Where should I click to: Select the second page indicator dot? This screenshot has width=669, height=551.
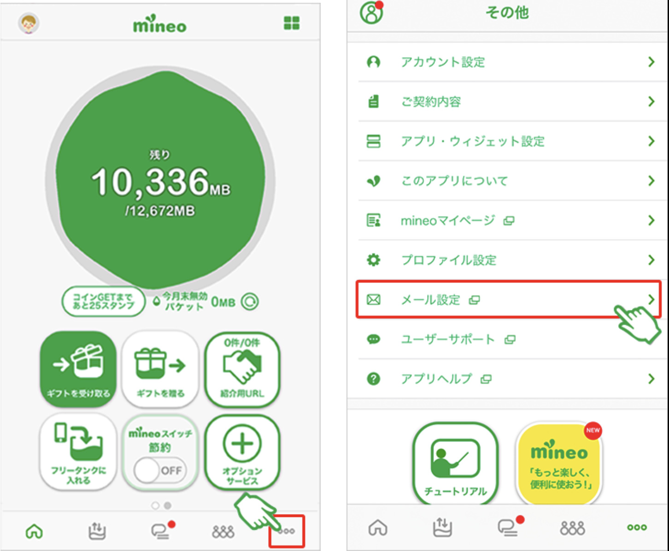[168, 506]
